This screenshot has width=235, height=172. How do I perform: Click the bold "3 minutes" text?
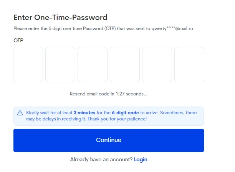(84, 113)
